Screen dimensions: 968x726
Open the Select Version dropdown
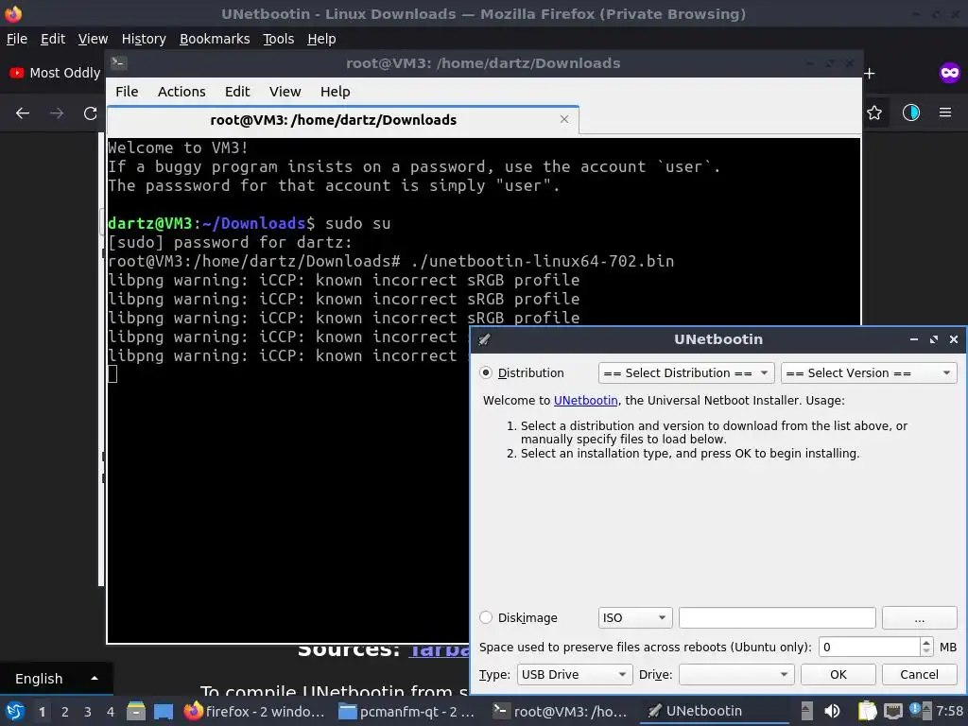[x=869, y=372]
